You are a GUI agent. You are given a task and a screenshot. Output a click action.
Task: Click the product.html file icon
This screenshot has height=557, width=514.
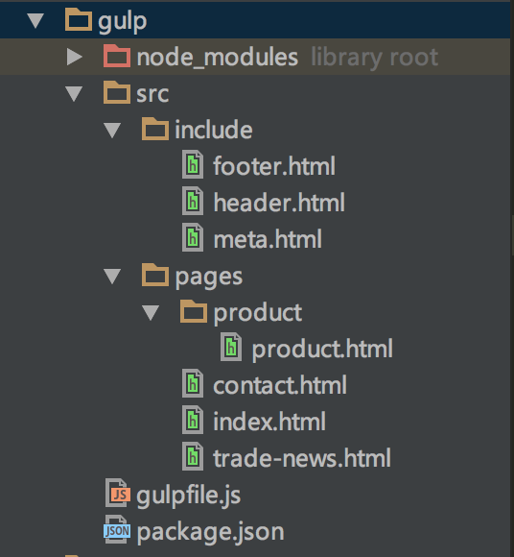click(231, 347)
